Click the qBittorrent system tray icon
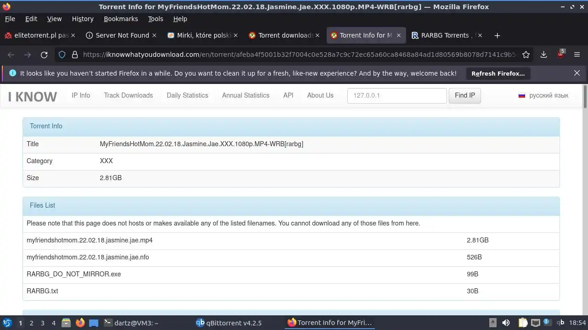This screenshot has height=330, width=588. [x=560, y=323]
